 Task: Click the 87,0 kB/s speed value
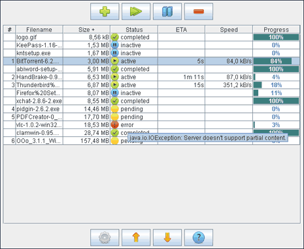click(x=239, y=77)
